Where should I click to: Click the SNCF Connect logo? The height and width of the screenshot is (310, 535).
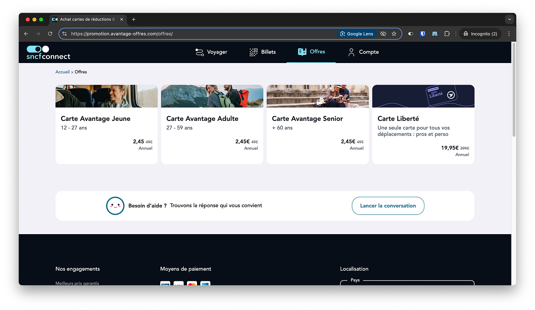48,52
